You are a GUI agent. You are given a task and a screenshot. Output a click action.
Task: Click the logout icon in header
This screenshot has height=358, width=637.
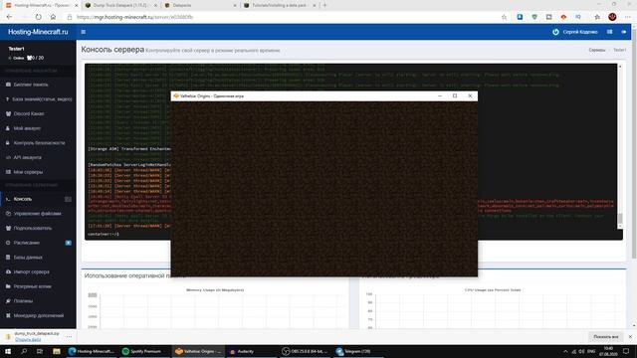click(624, 32)
